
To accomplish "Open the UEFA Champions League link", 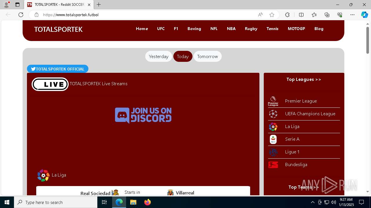I will 310,114.
